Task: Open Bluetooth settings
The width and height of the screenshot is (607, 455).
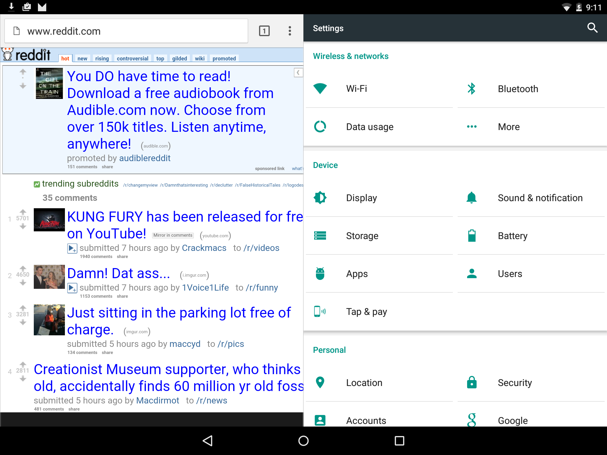Action: pyautogui.click(x=517, y=88)
